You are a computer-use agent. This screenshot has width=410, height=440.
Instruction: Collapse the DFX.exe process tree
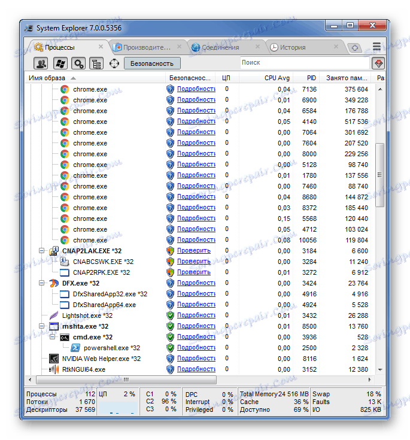41,283
